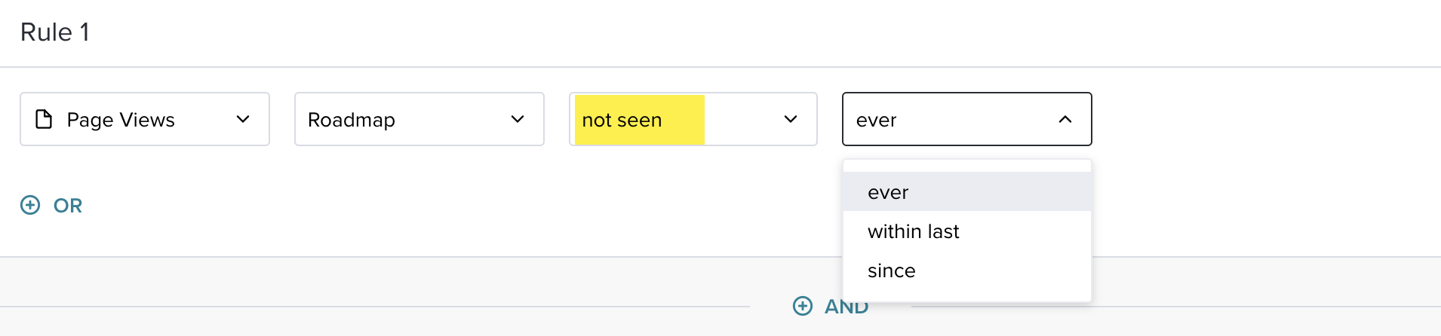
Task: Click the highlighted 'not seen' text
Action: click(622, 120)
